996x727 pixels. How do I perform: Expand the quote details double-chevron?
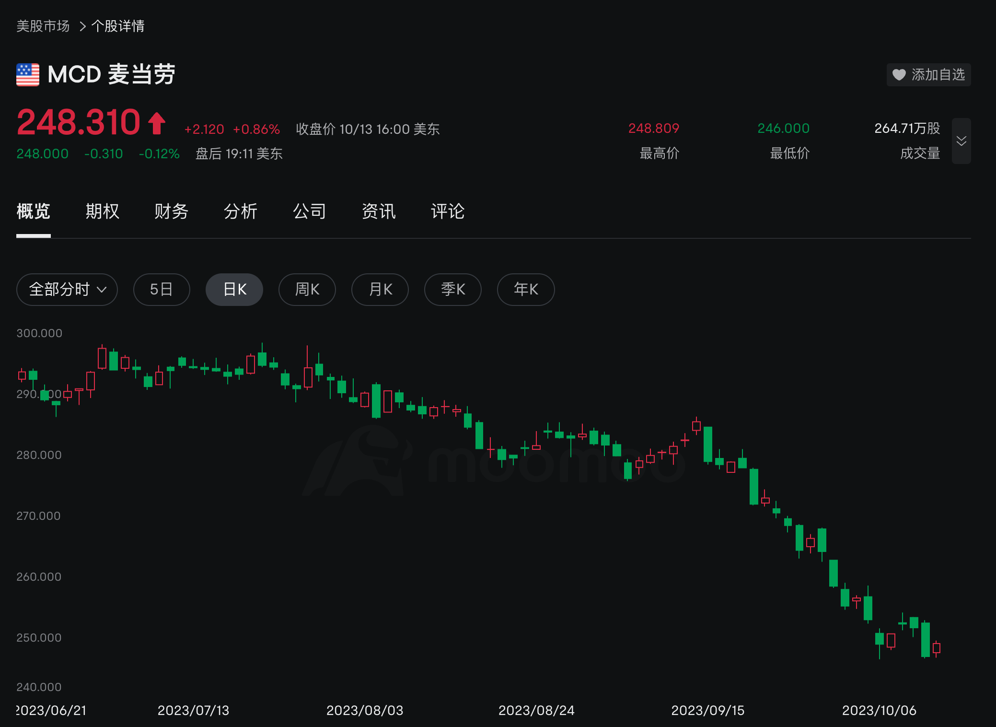click(961, 141)
